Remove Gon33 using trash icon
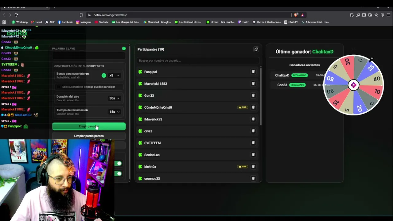393x221 pixels. click(253, 95)
